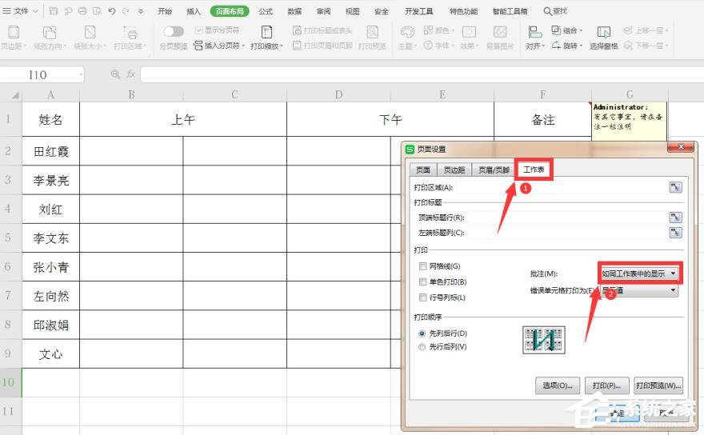
Task: Click the left title column range picker icon
Action: [x=676, y=233]
